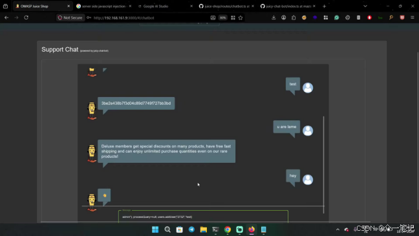Click the hash response chat bubble

(136, 103)
